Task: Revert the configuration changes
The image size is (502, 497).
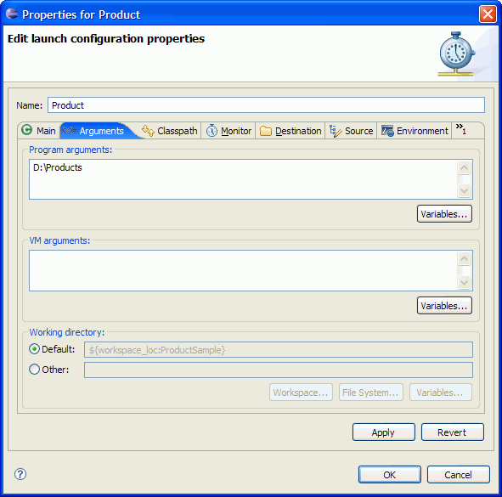Action: point(453,432)
